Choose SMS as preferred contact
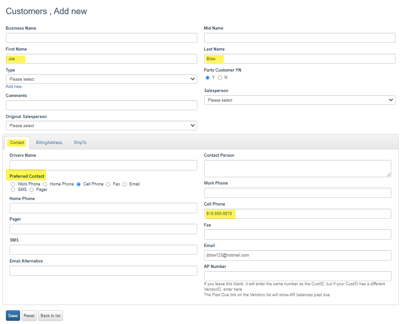401x324 pixels. [x=13, y=190]
